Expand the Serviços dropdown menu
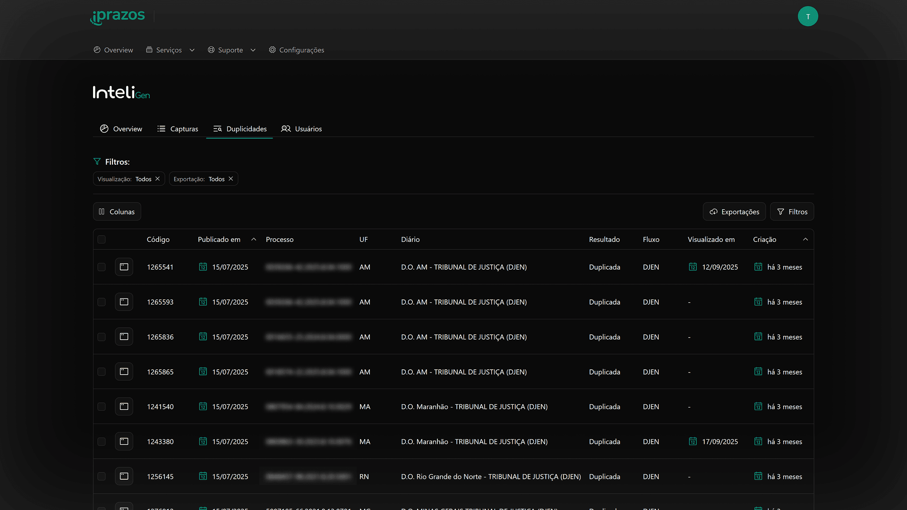907x510 pixels. point(170,50)
